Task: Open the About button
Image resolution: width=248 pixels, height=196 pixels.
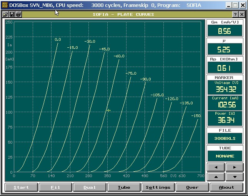Action: click(x=226, y=188)
